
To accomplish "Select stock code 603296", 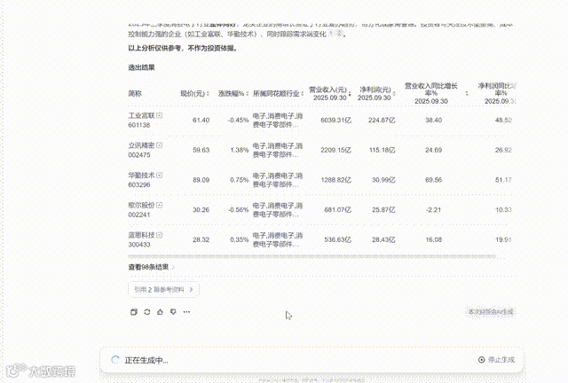I will [x=139, y=184].
